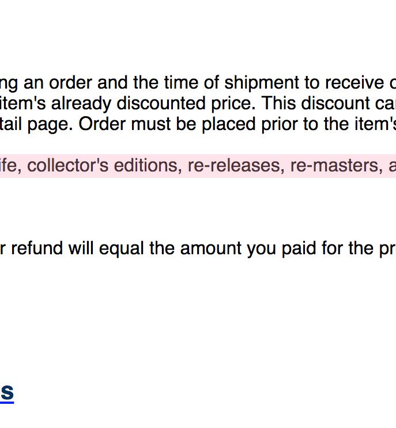
Task: Click the word 're-masters' in the highlighted row
Action: click(x=337, y=166)
